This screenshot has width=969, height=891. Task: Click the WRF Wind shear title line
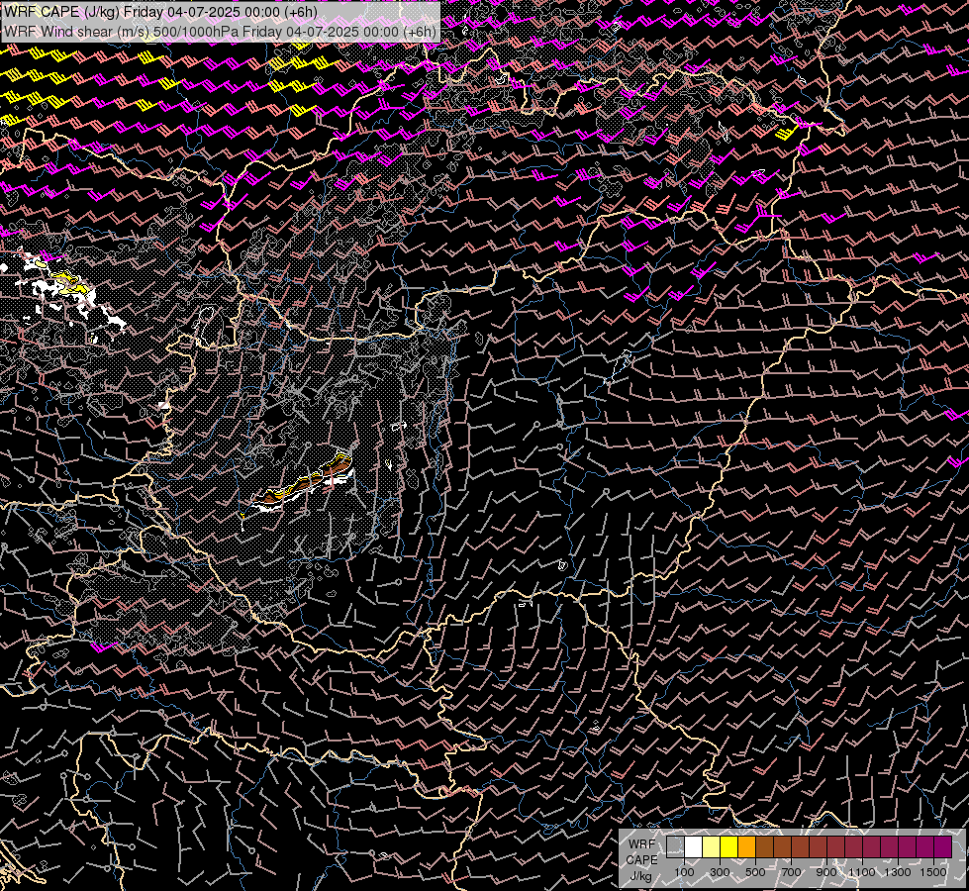[220, 32]
